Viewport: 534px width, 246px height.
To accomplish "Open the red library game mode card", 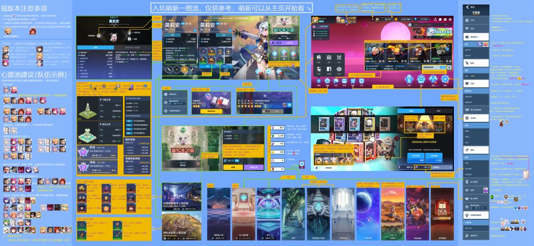I will [442, 214].
